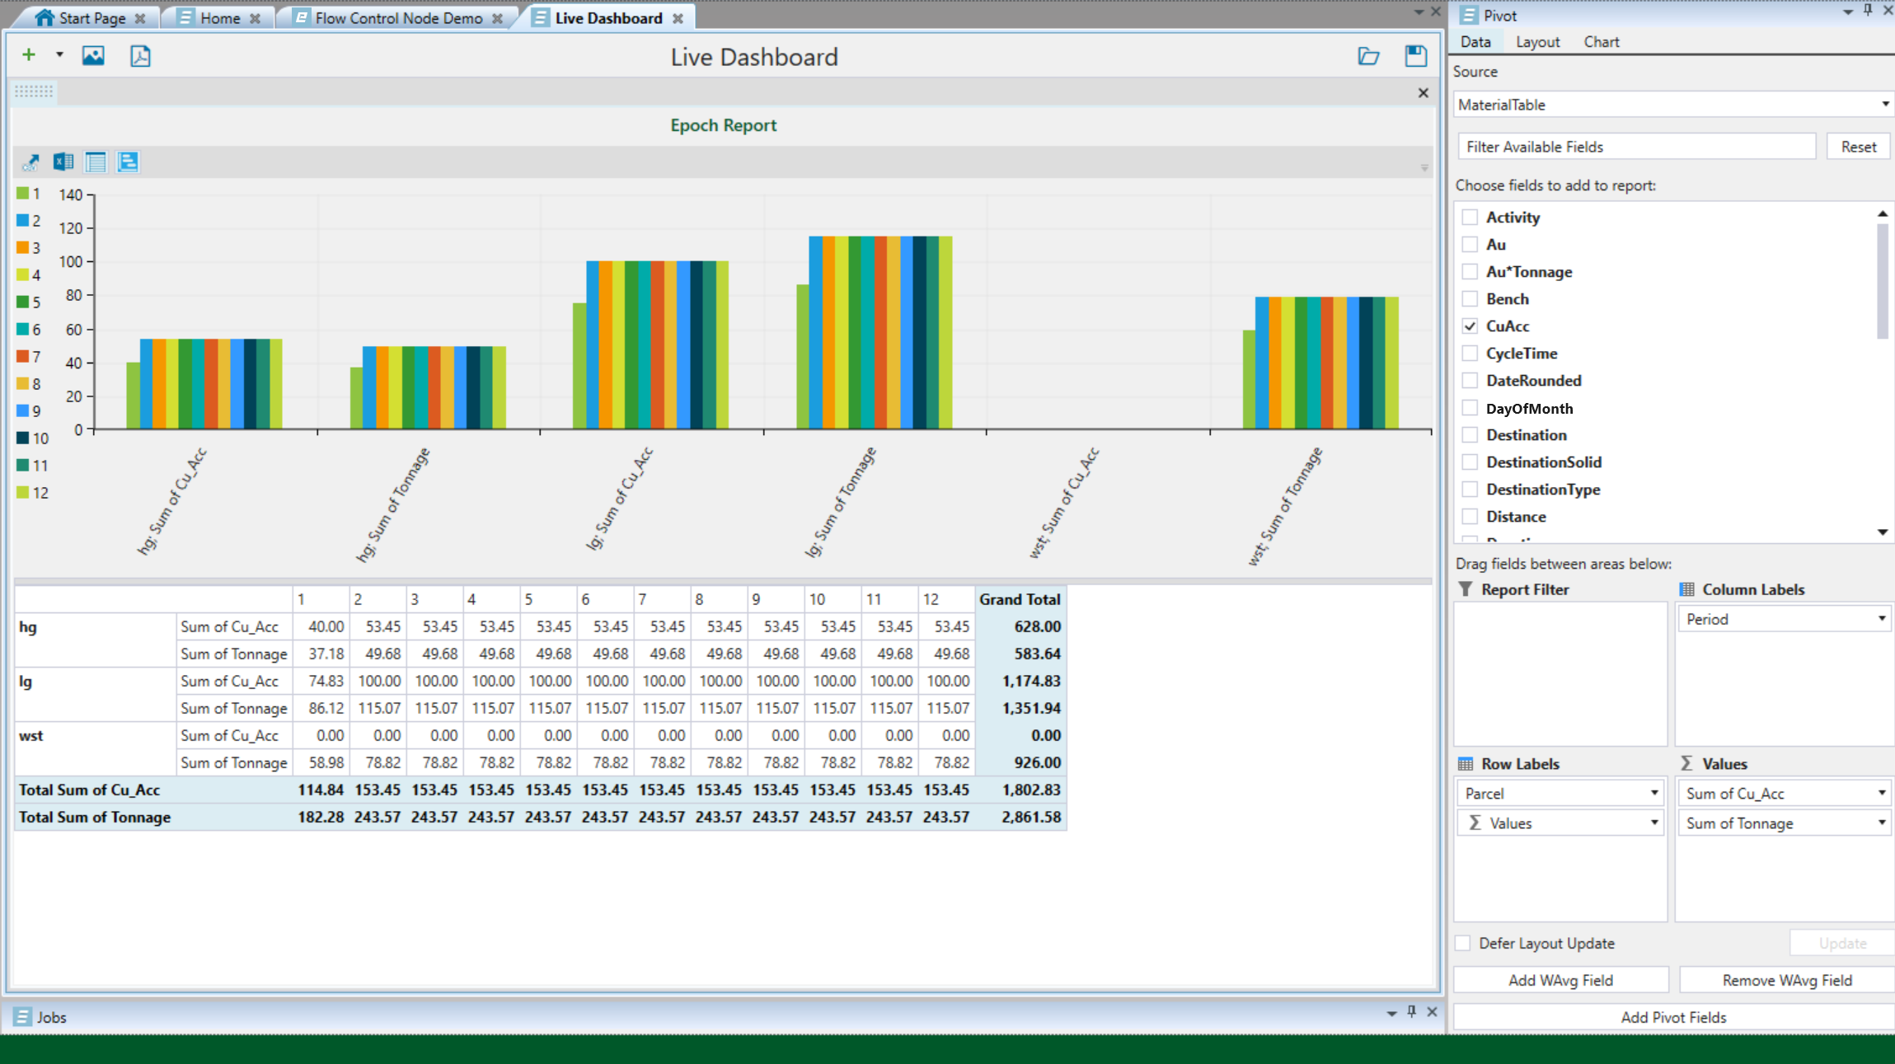
Task: Enable Defer Layout Update checkbox
Action: click(x=1463, y=943)
